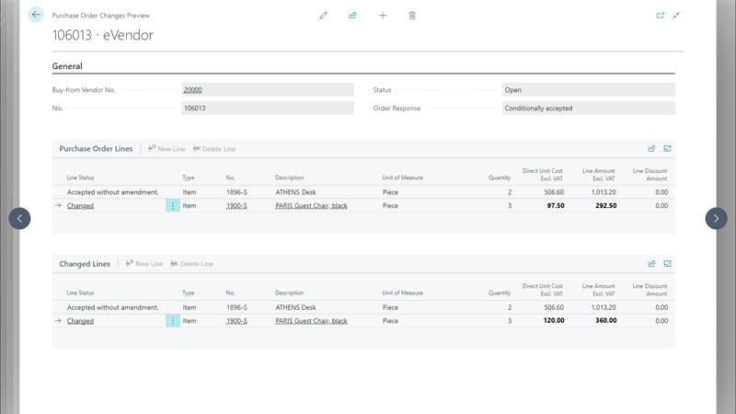Click the pencil edit icon
This screenshot has height=414, width=736.
(324, 16)
